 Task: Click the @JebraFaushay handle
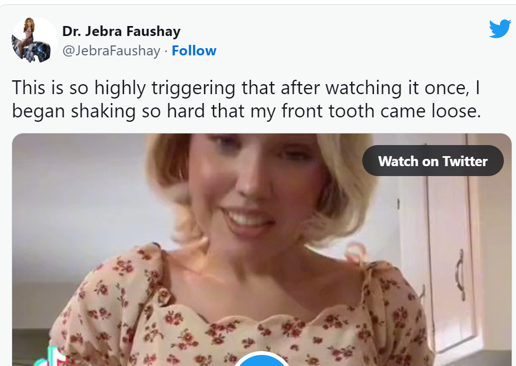(x=111, y=51)
